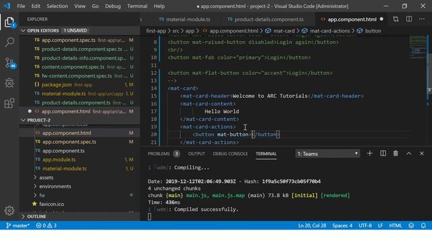Open the View menu
Screen dimensions: 432x243
tap(80, 6)
